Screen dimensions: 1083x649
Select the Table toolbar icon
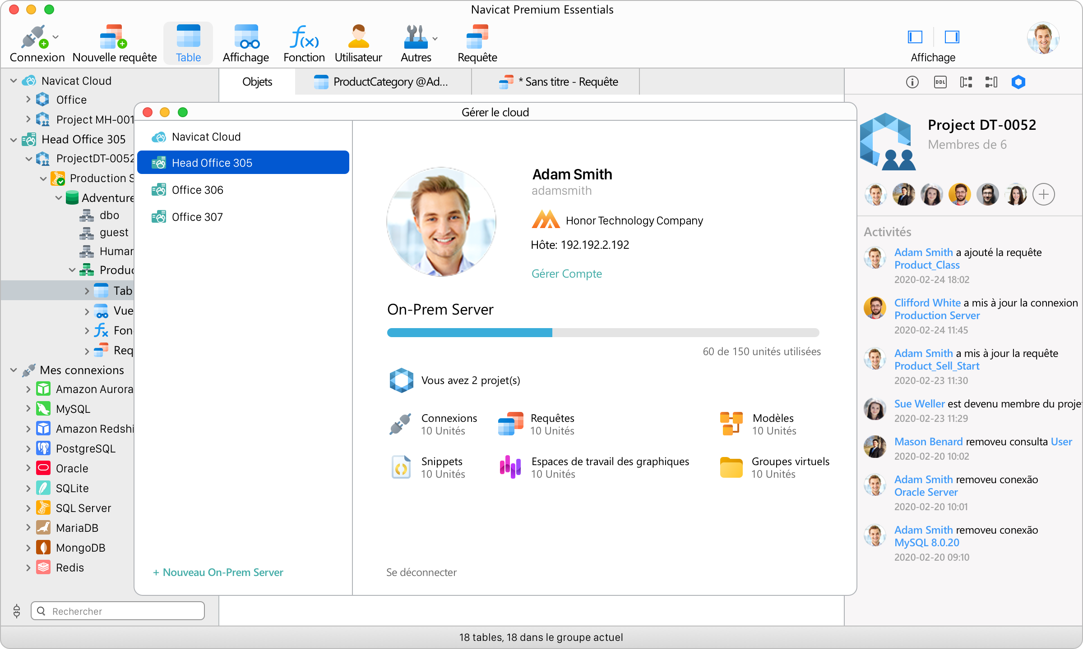pos(188,36)
